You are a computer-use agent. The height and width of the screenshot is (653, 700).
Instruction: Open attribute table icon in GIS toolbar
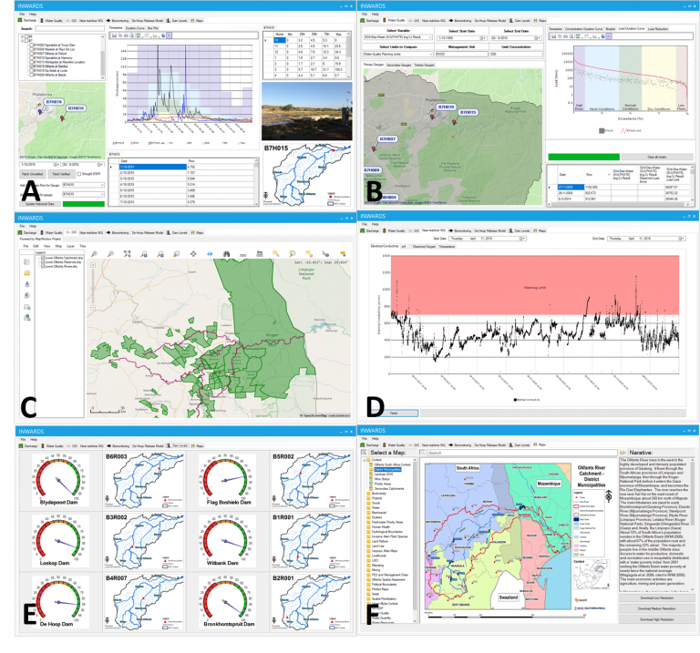[260, 254]
